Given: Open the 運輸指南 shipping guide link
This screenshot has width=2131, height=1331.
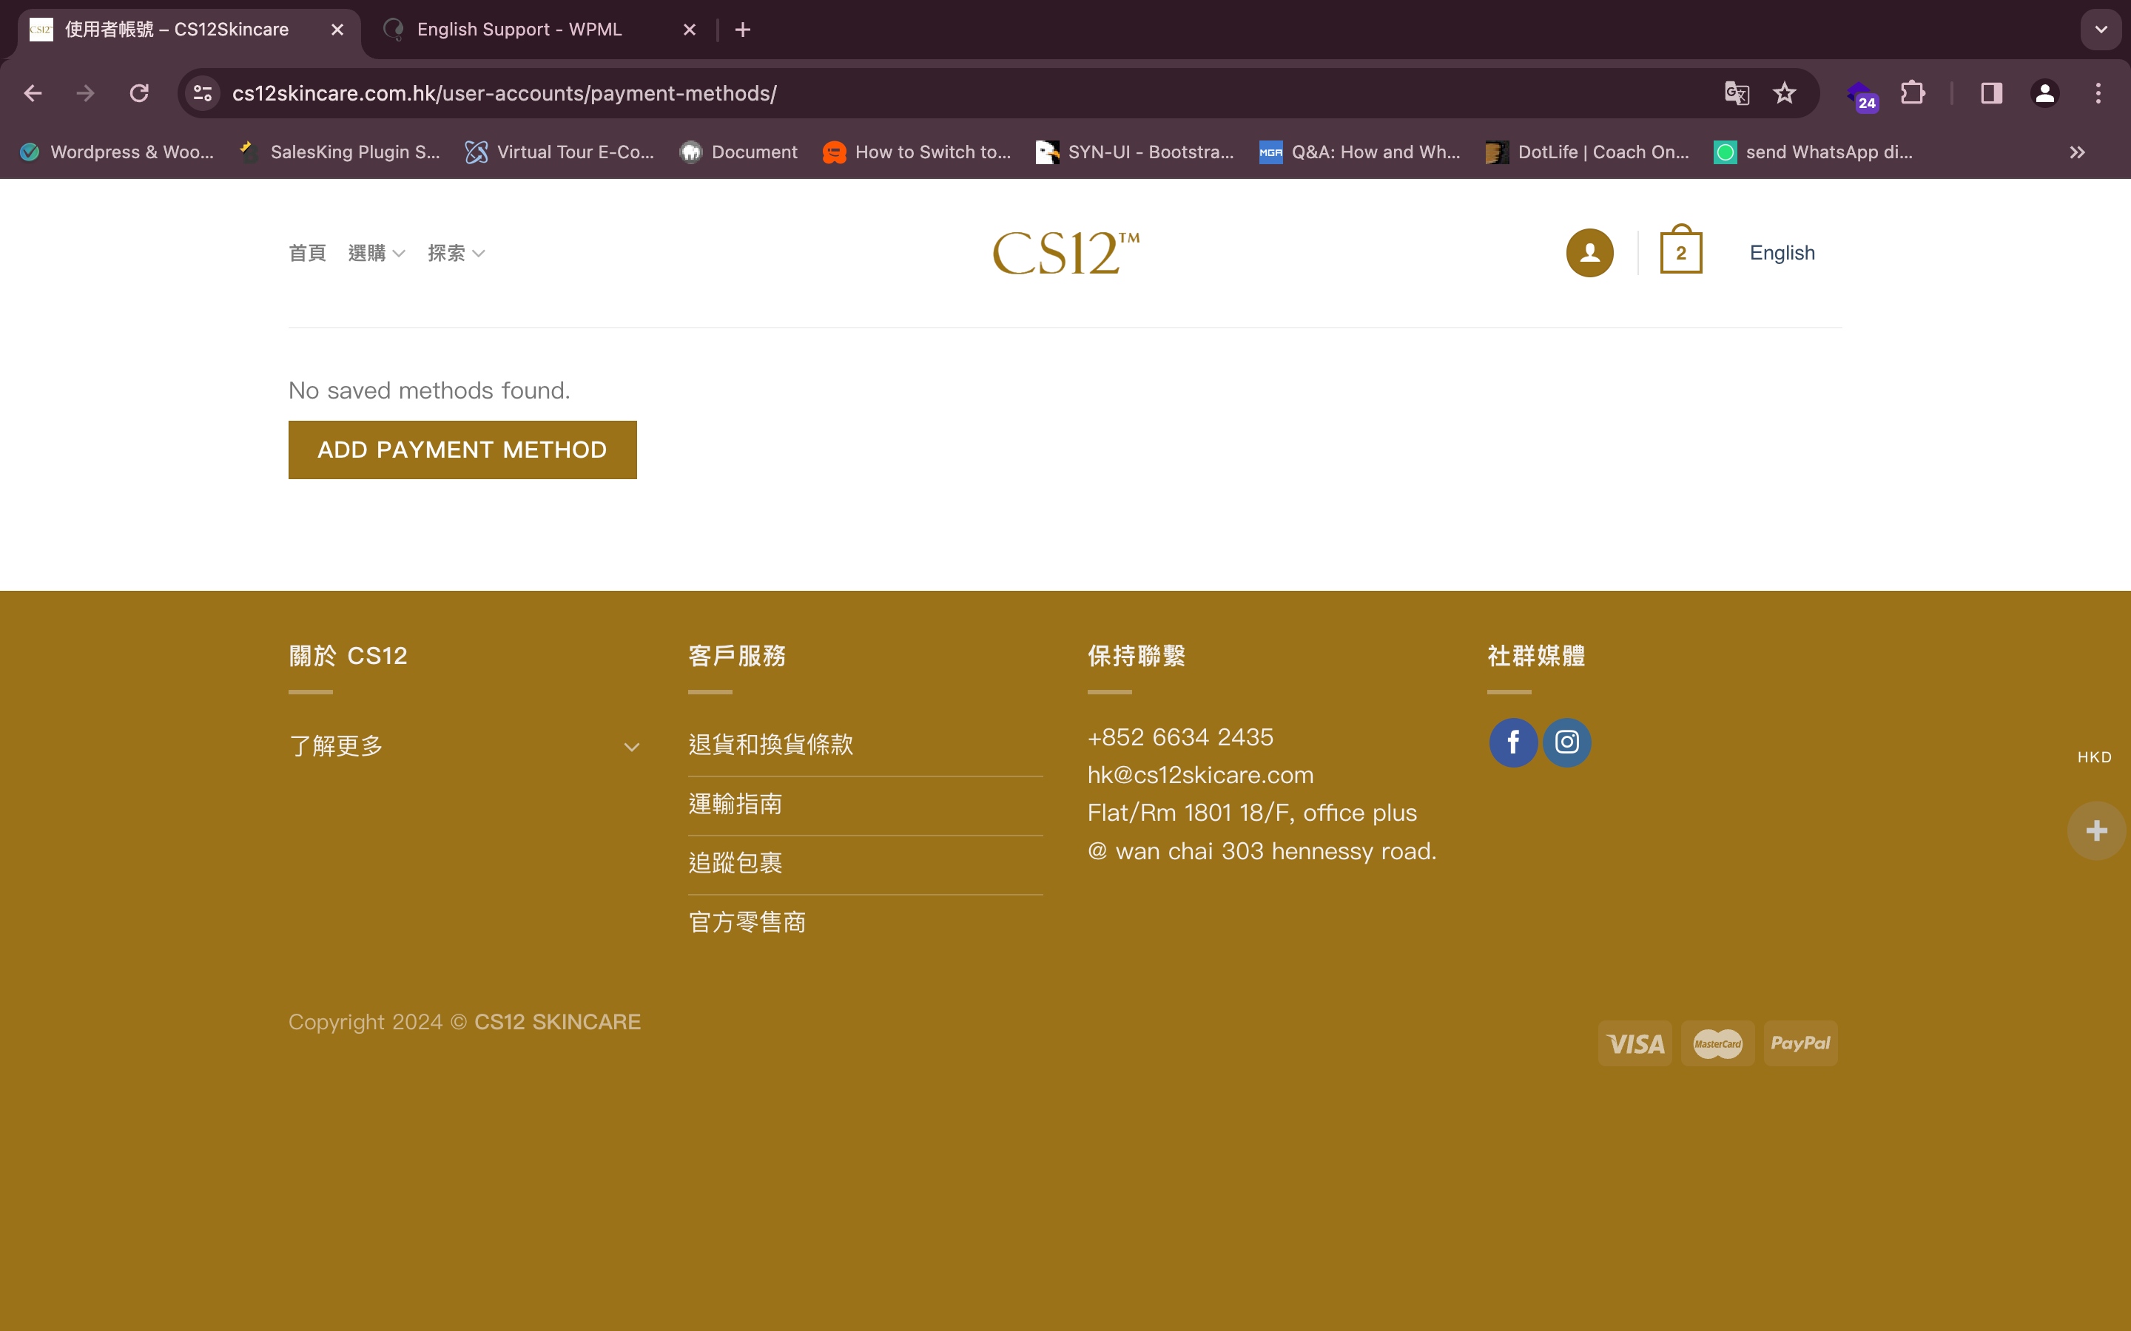Looking at the screenshot, I should [735, 804].
